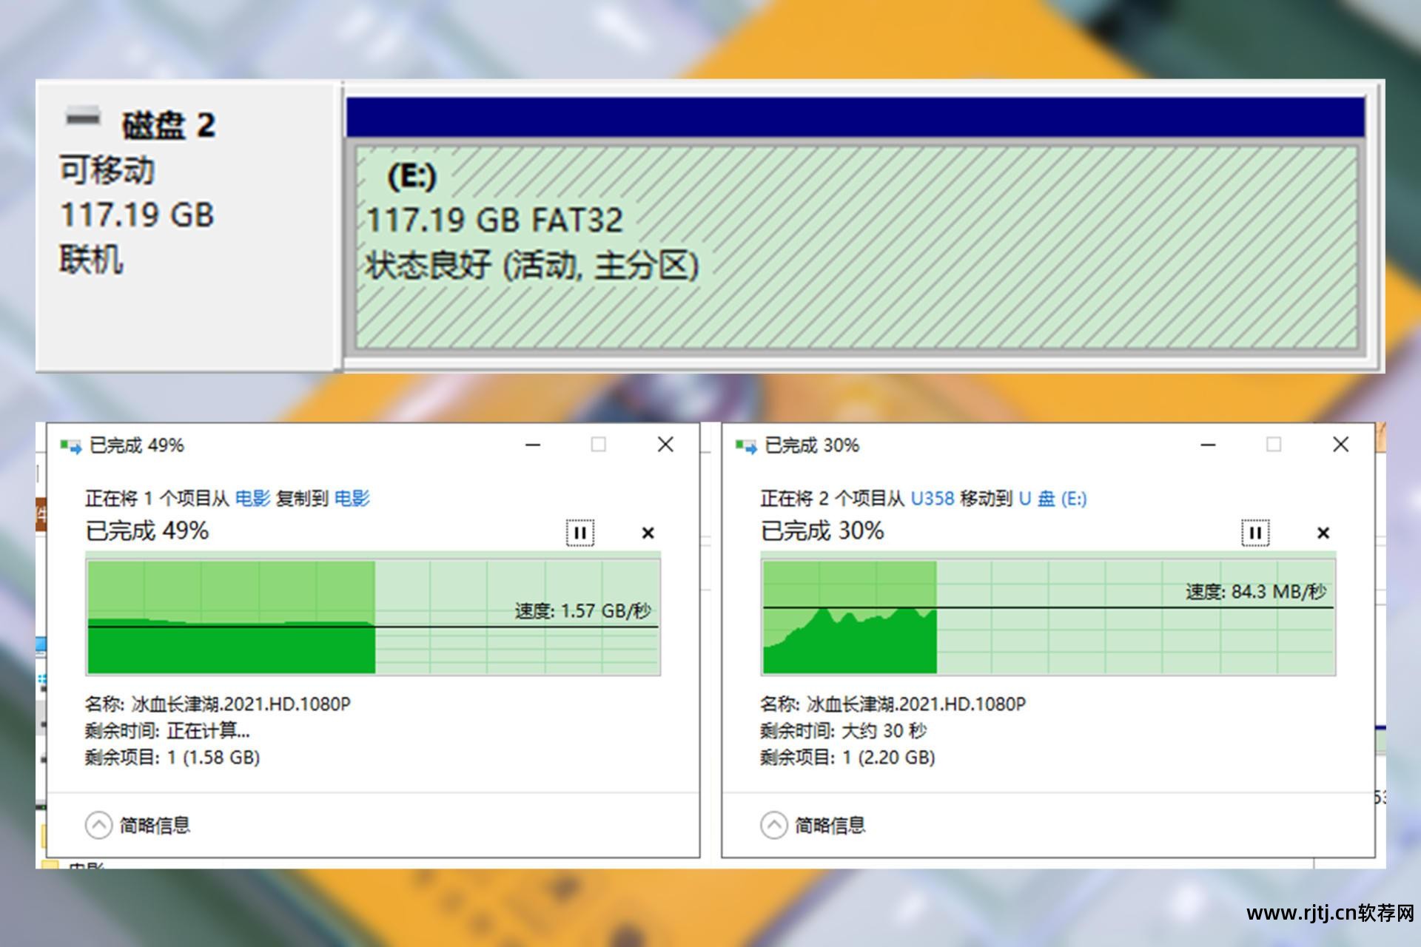Pause the 30% move operation

coord(1255,533)
